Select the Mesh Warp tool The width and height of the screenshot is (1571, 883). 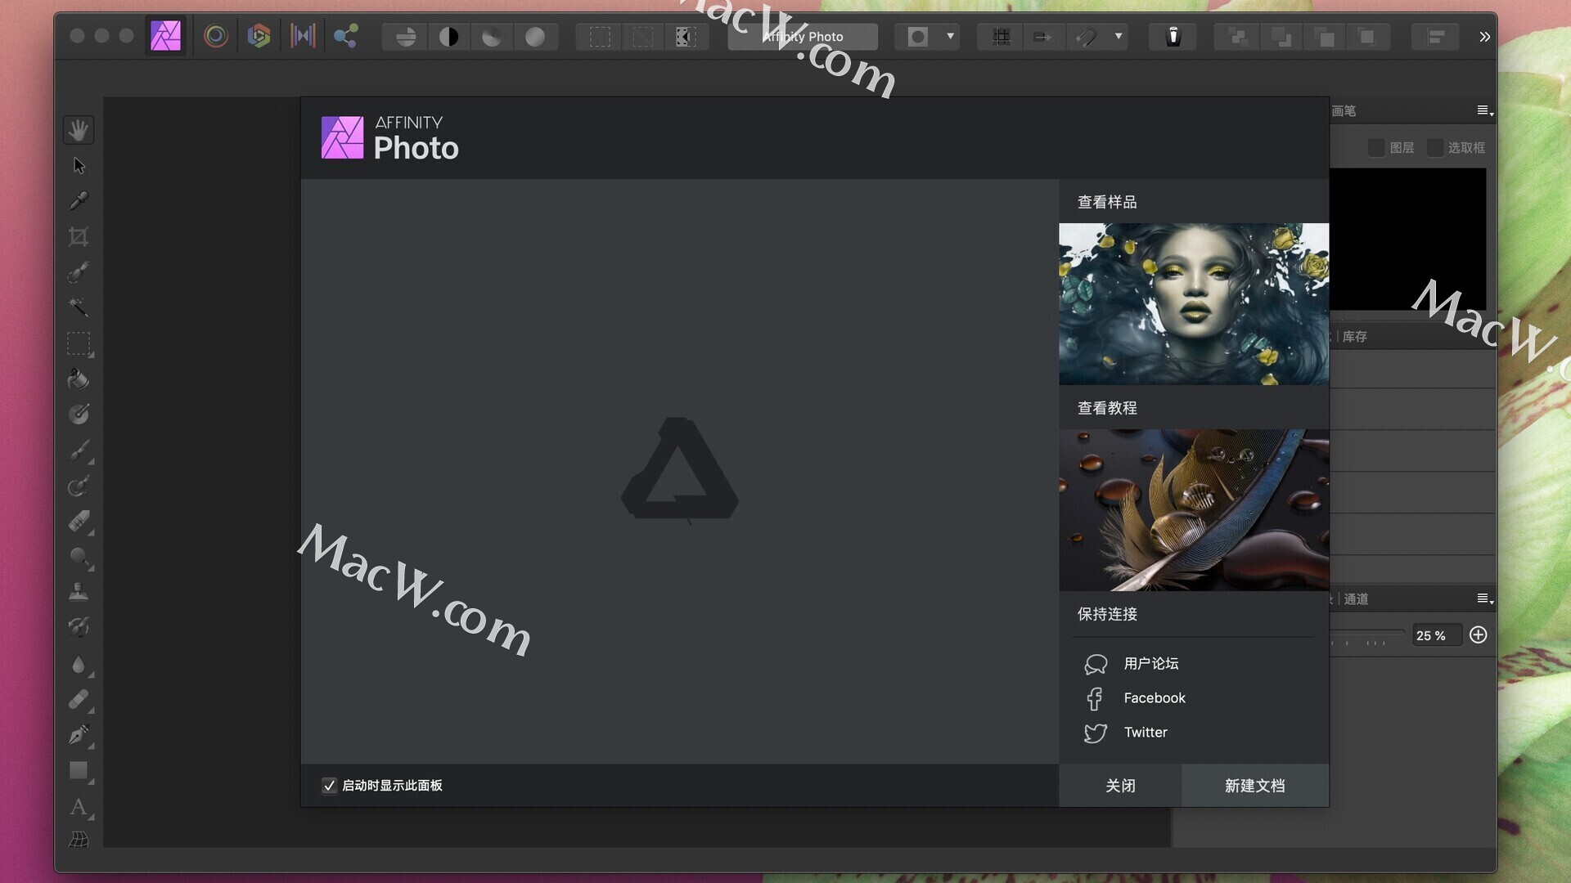pos(79,840)
